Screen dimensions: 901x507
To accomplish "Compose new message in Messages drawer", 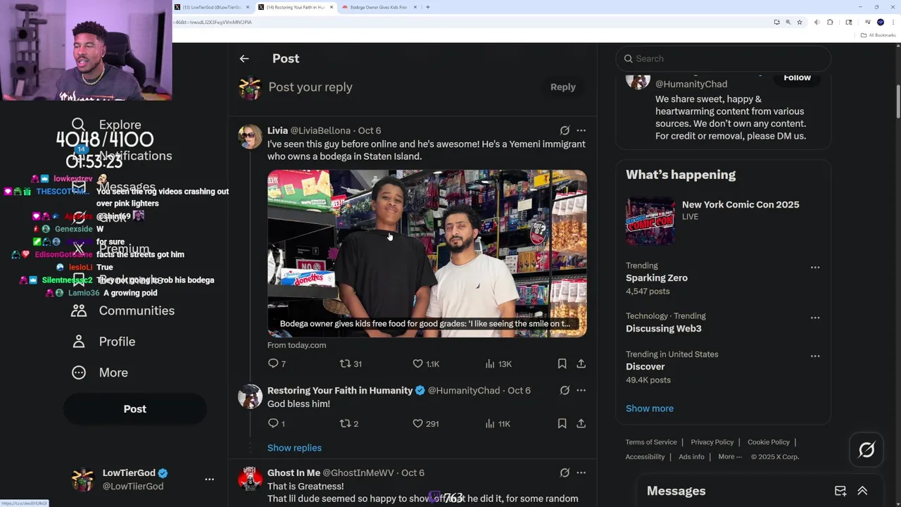I will click(840, 491).
